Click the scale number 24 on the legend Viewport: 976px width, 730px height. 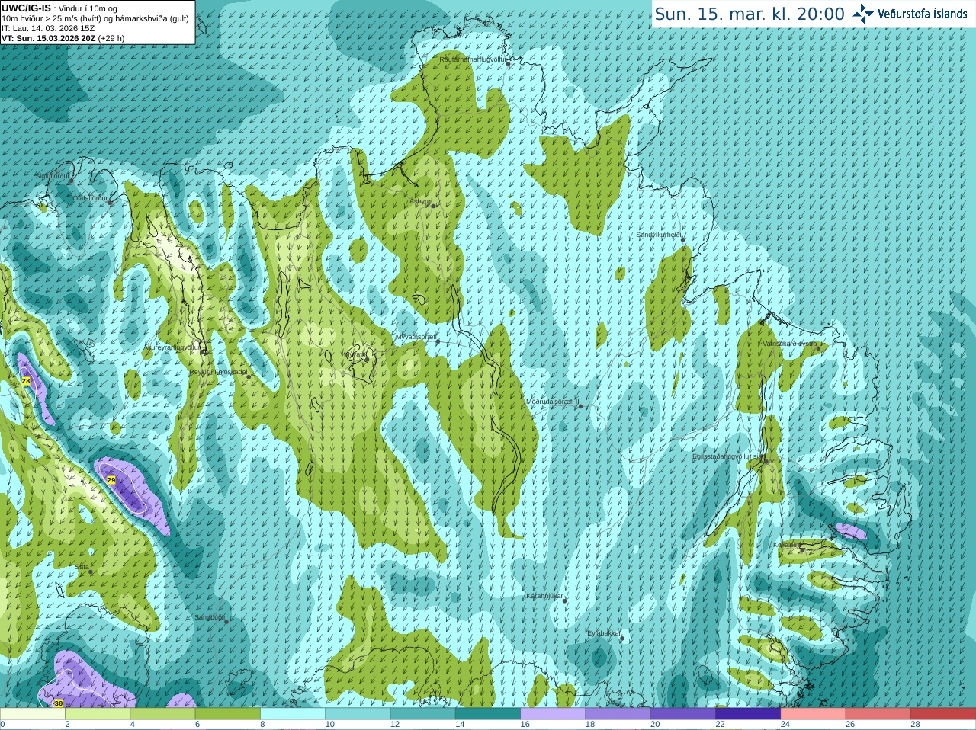tap(785, 725)
